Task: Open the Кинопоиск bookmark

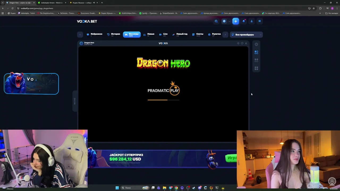Action: pos(87,13)
